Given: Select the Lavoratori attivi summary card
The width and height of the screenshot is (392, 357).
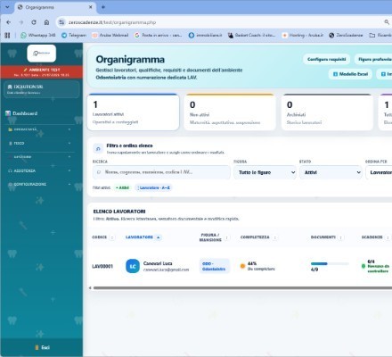Looking at the screenshot, I should (x=133, y=112).
